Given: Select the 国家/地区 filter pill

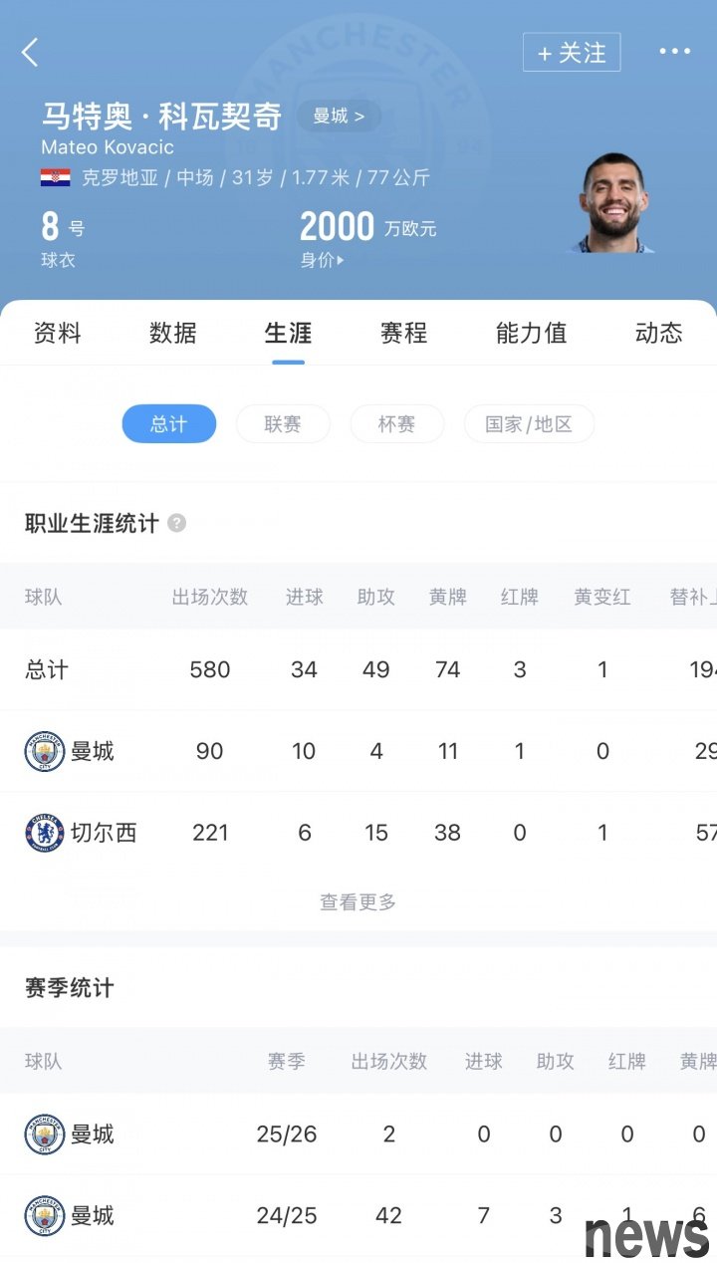Looking at the screenshot, I should pos(529,424).
